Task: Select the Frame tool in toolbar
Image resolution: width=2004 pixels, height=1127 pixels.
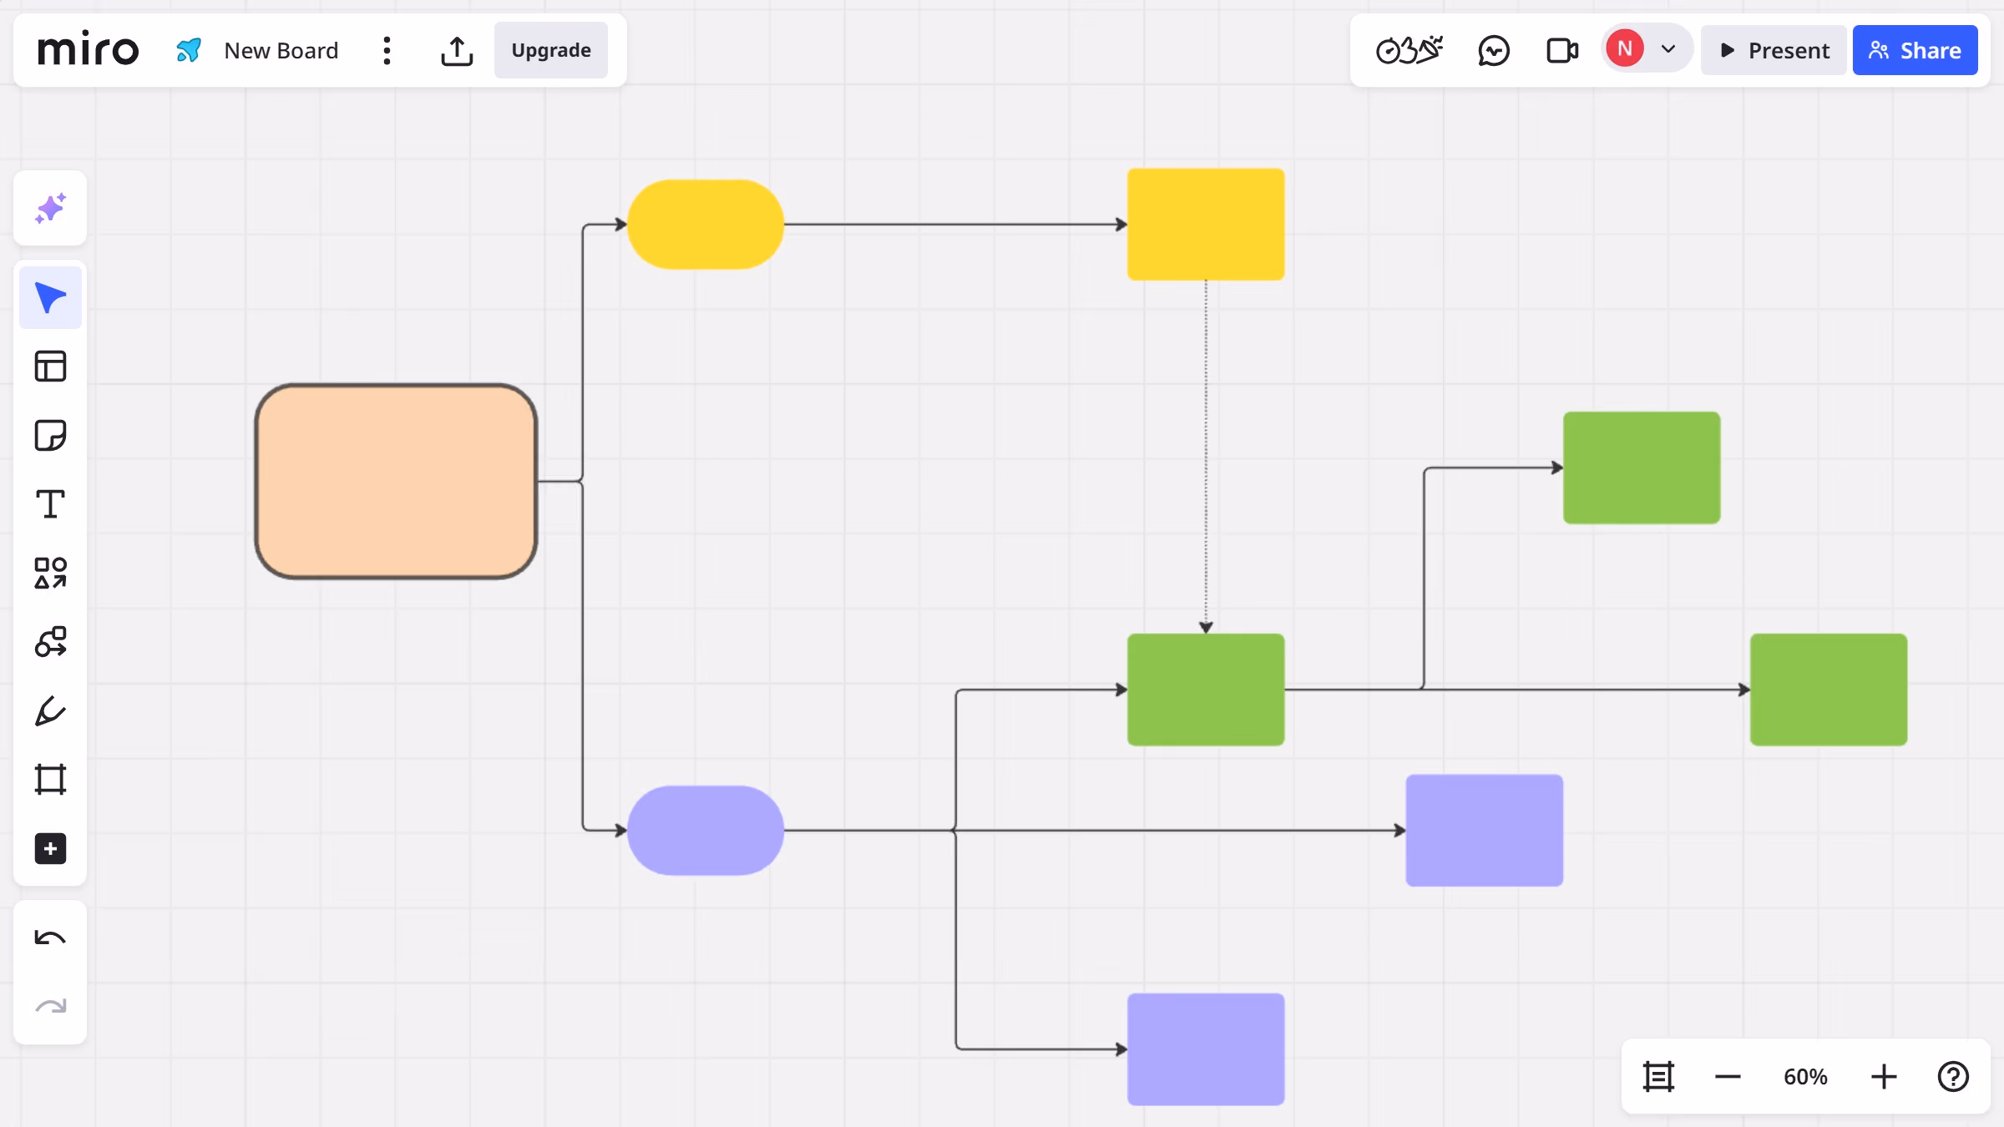Action: click(50, 780)
